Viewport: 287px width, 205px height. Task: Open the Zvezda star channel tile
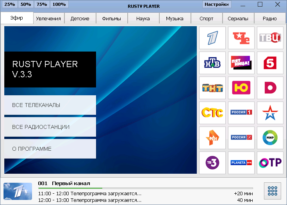pos(270,113)
